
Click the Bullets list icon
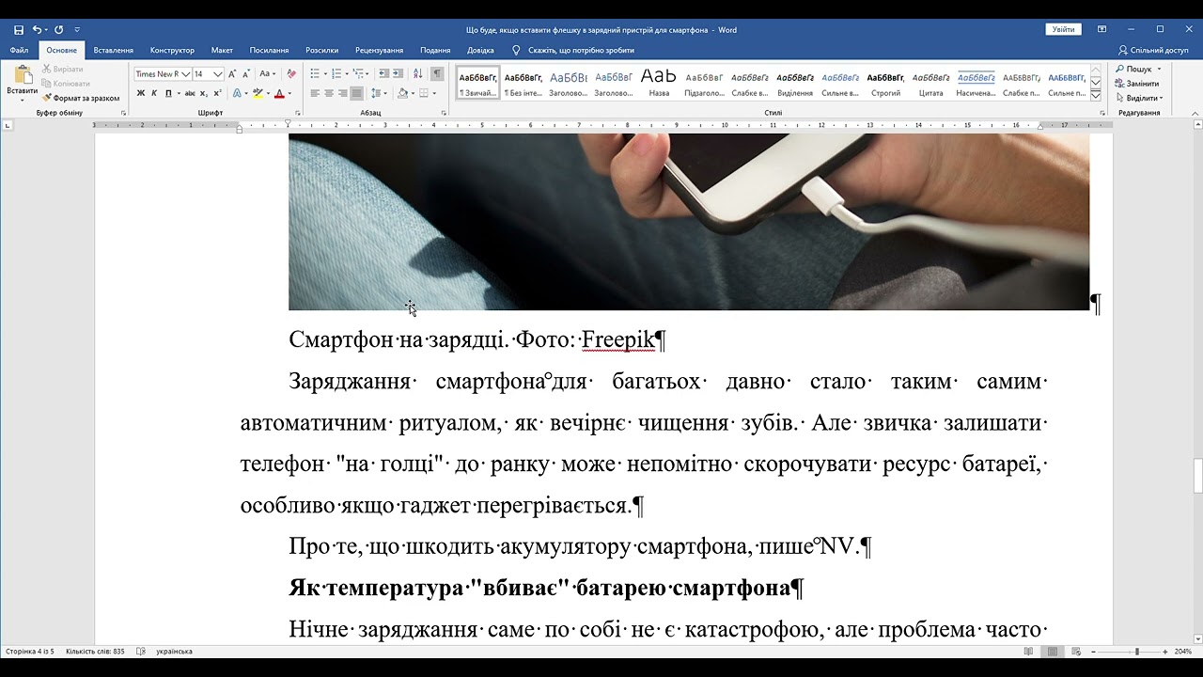pyautogui.click(x=315, y=74)
